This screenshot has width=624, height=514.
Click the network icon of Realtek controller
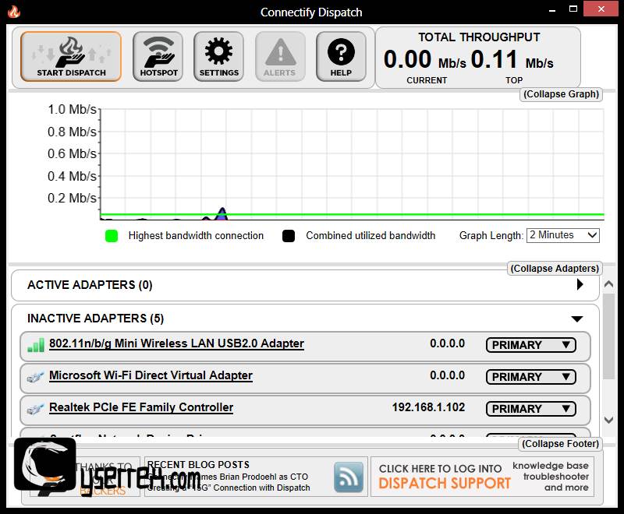pyautogui.click(x=35, y=408)
